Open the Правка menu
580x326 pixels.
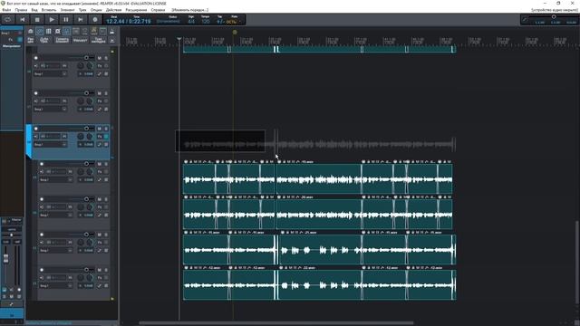coord(21,10)
